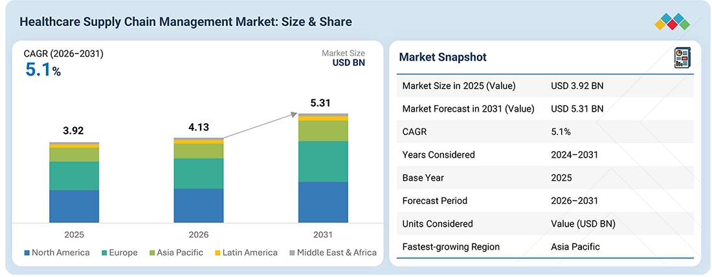Select the 'North America' legend label
Screen dimensions: 712x277
point(60,252)
